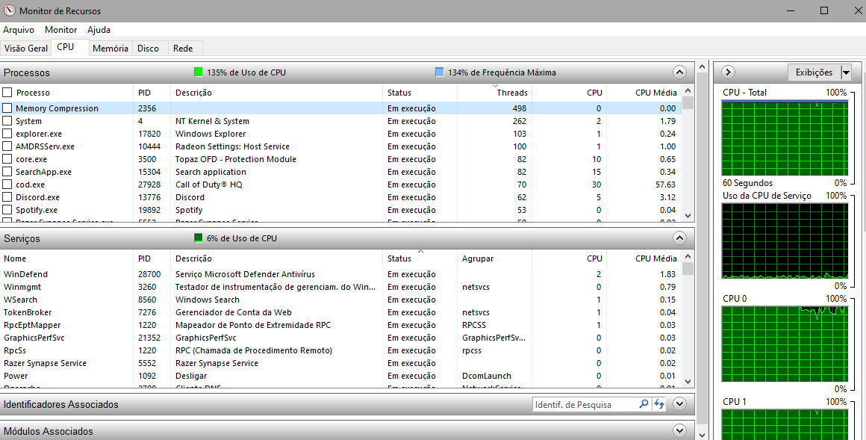This screenshot has width=866, height=440.
Task: Sort services by the Agrupar column header
Action: [x=494, y=258]
